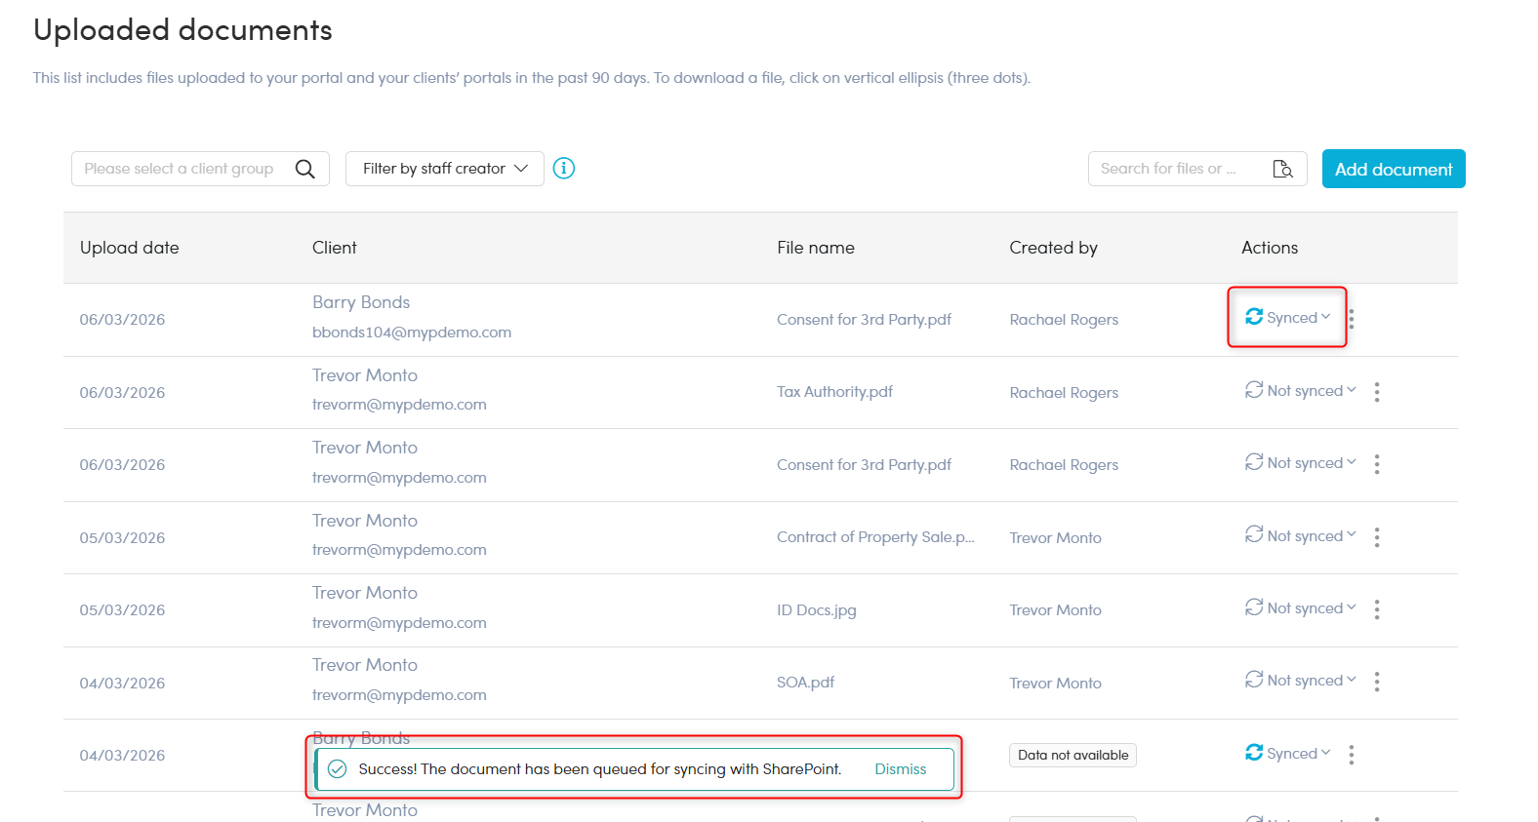Expand Not synced dropdown for Tax Authority.pdf
Viewport: 1538px width, 822px height.
(x=1301, y=391)
